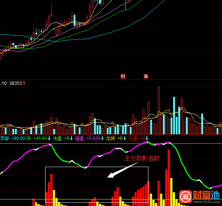222x206 pixels.
Task: Select the "顶部: +90.00" indicator label
Action: pyautogui.click(x=13, y=138)
